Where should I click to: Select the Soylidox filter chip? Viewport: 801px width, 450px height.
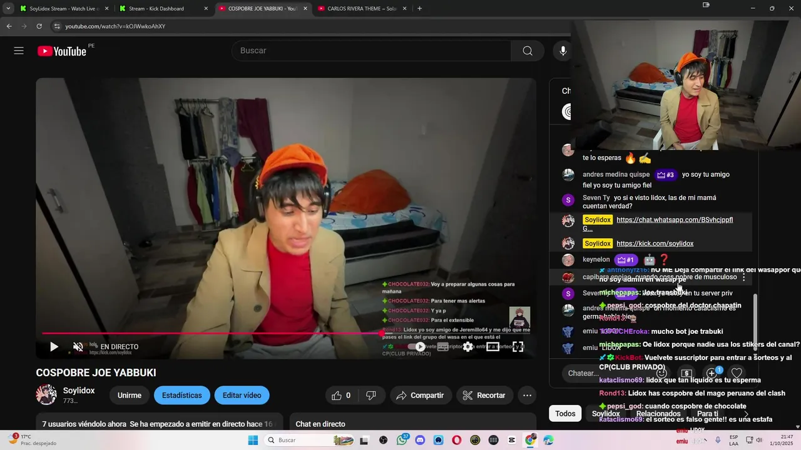(x=606, y=414)
